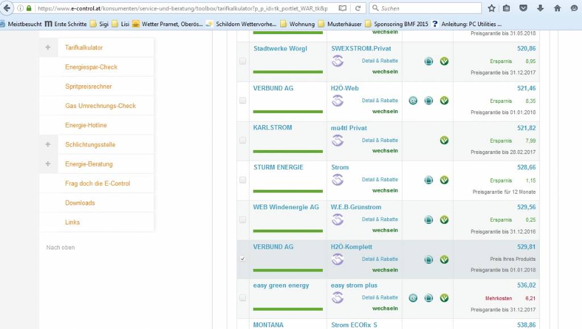Viewport: 582px width, 329px height.
Task: Click wechseln for mü4tl Privat
Action: (385, 151)
